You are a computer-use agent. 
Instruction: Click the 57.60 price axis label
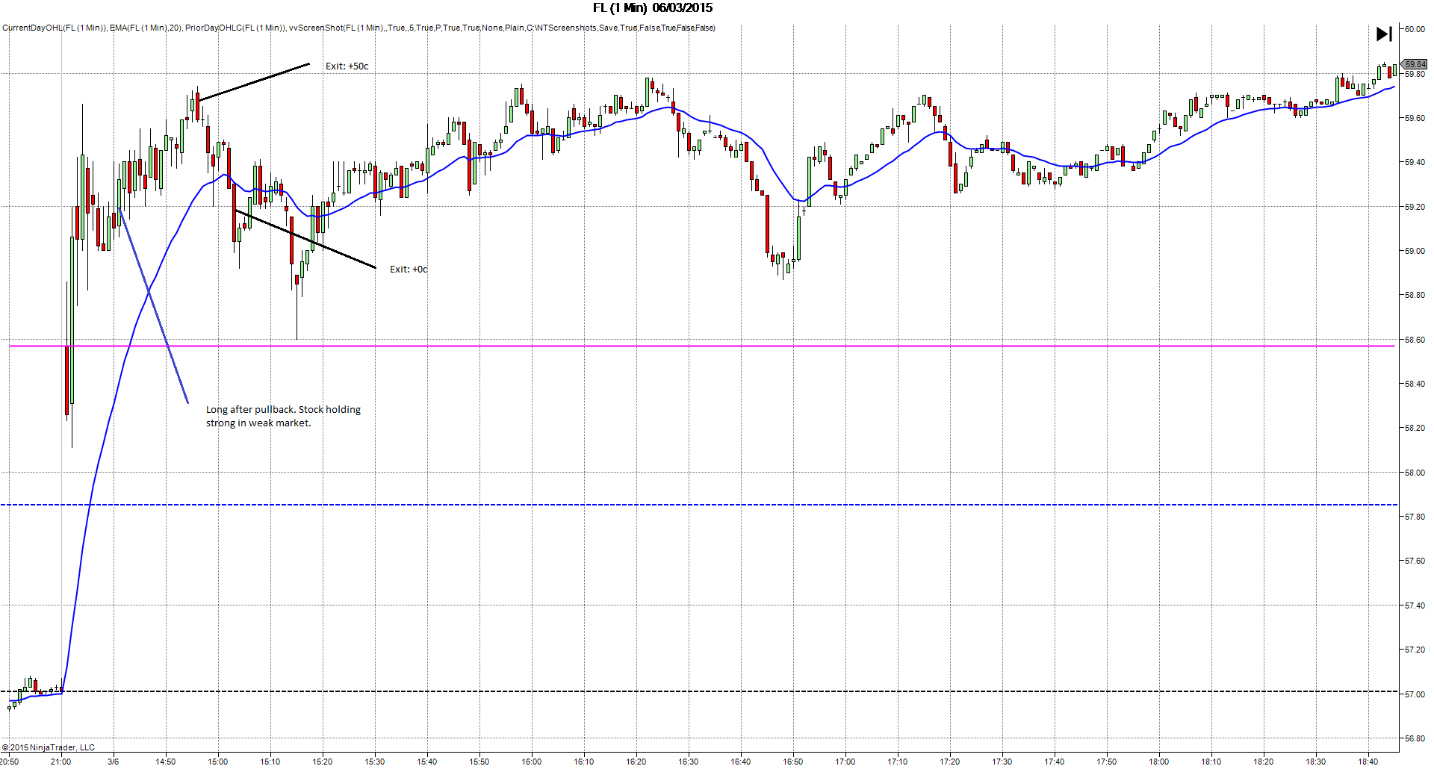point(1415,561)
